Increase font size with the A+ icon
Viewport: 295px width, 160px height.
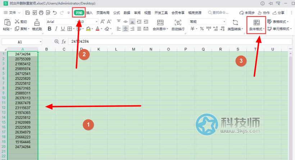(102, 22)
